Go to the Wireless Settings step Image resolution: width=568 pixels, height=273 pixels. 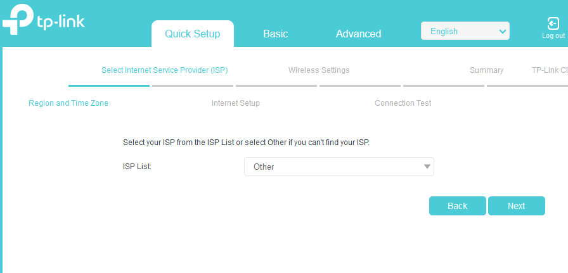[x=319, y=70]
